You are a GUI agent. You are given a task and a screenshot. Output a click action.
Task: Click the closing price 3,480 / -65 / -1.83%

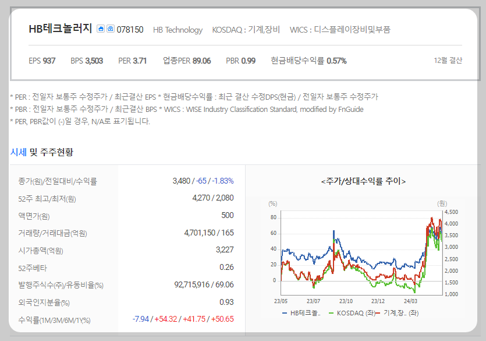[203, 181]
